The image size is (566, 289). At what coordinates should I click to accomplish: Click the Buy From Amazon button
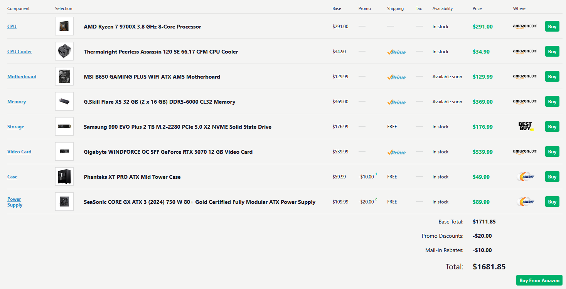click(x=539, y=280)
